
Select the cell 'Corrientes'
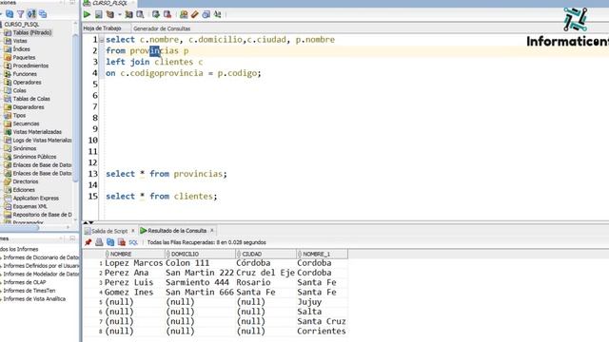pos(322,332)
